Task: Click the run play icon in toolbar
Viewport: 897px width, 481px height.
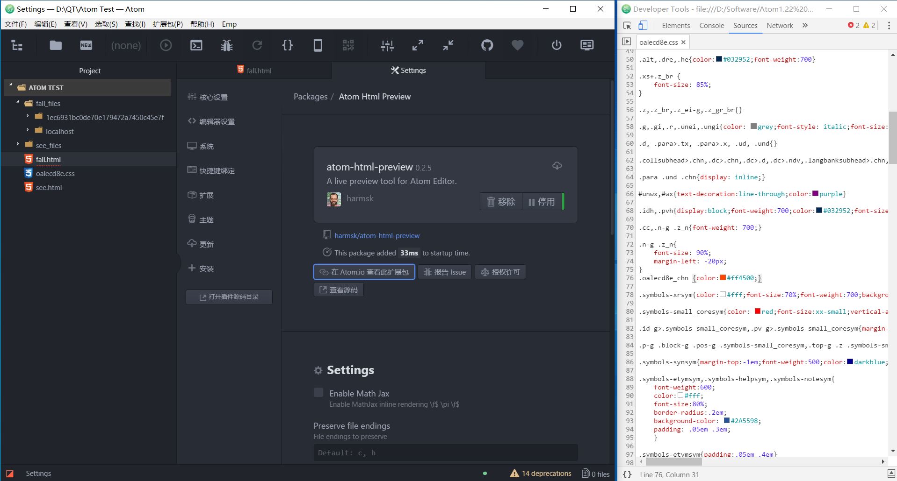Action: (166, 45)
